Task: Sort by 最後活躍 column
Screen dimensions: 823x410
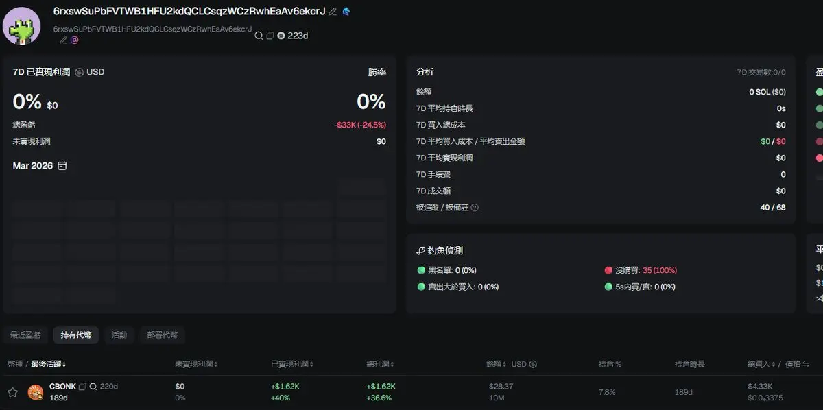Action: 49,364
